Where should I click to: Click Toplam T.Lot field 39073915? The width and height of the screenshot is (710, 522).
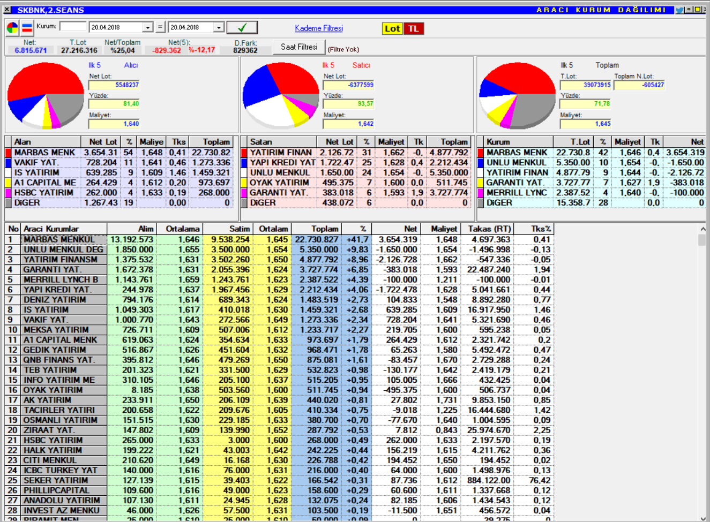(586, 85)
